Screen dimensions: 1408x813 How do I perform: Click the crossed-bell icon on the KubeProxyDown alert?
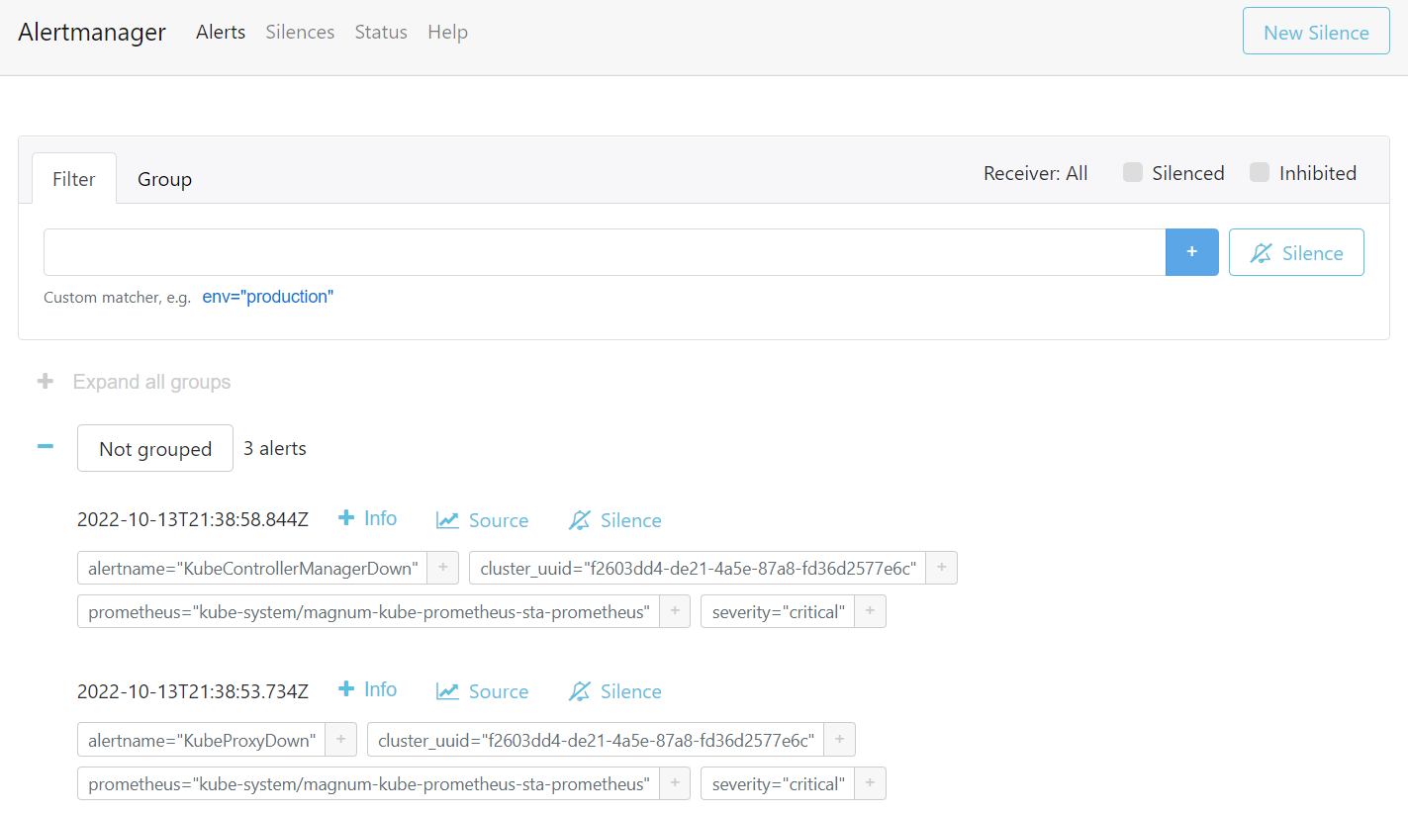point(614,690)
